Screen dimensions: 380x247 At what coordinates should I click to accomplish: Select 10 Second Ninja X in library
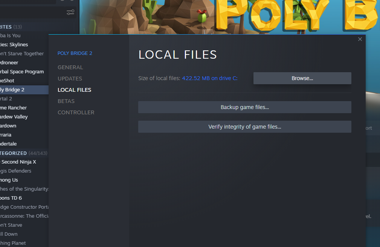point(24,162)
